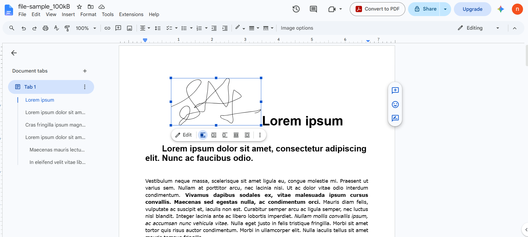Open the border dash dropdown
This screenshot has height=237, width=528.
268,28
